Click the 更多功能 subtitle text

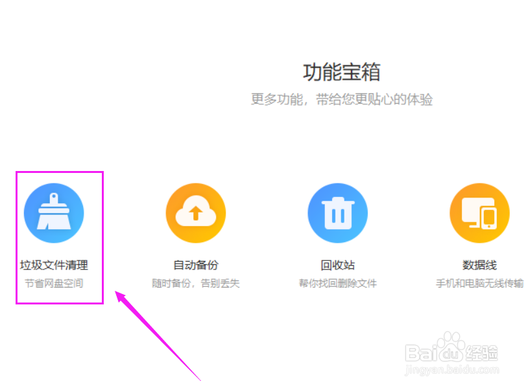[342, 98]
